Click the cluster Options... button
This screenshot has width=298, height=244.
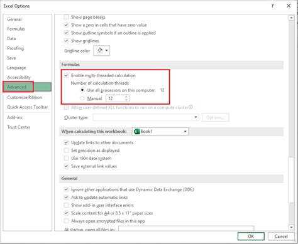[216, 117]
